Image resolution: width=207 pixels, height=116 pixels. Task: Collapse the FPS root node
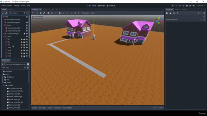[2, 17]
